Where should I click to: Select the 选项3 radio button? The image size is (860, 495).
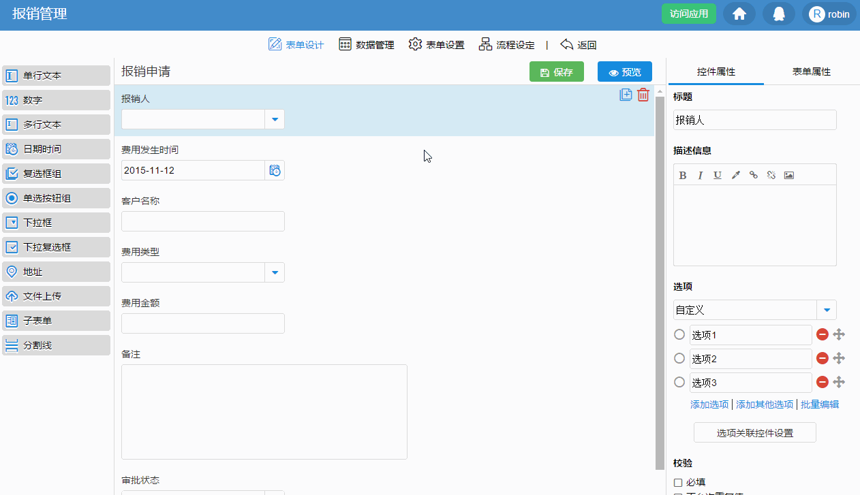pyautogui.click(x=679, y=382)
